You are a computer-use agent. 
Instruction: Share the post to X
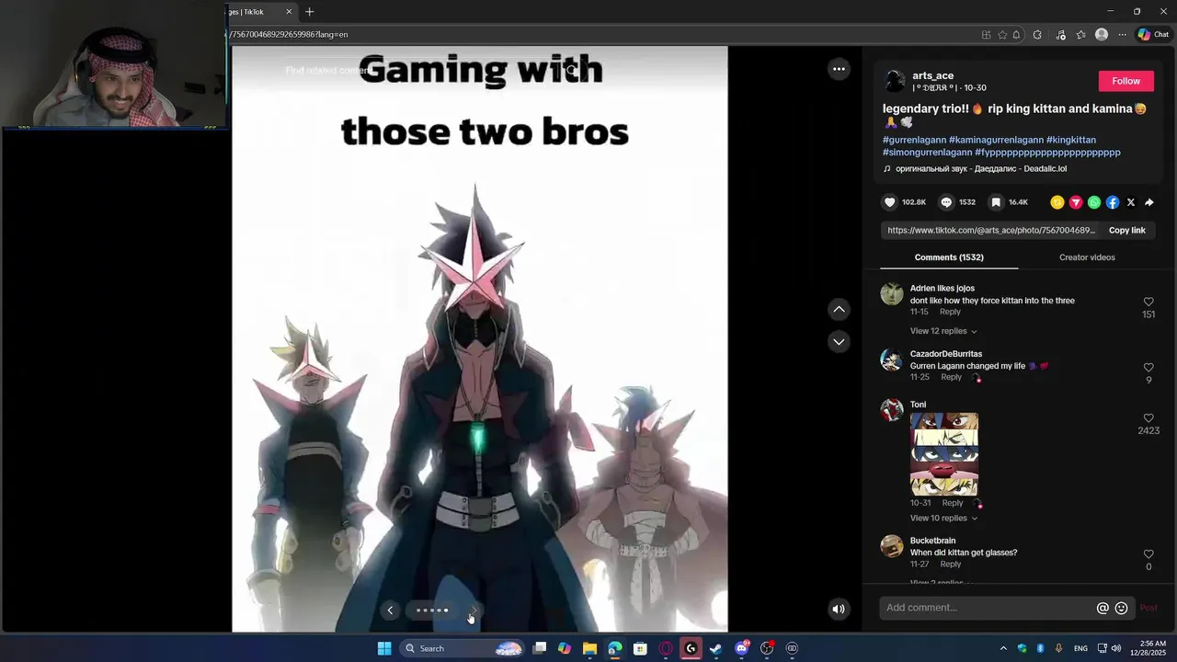click(x=1131, y=202)
